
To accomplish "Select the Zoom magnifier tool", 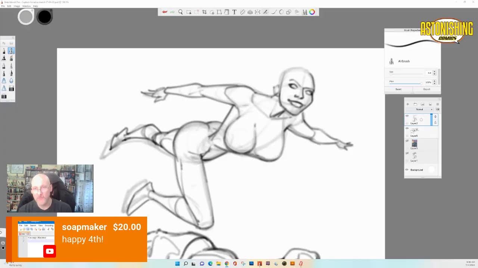I will coord(180,12).
